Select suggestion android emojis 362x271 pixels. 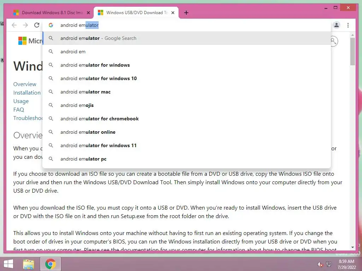click(x=187, y=105)
